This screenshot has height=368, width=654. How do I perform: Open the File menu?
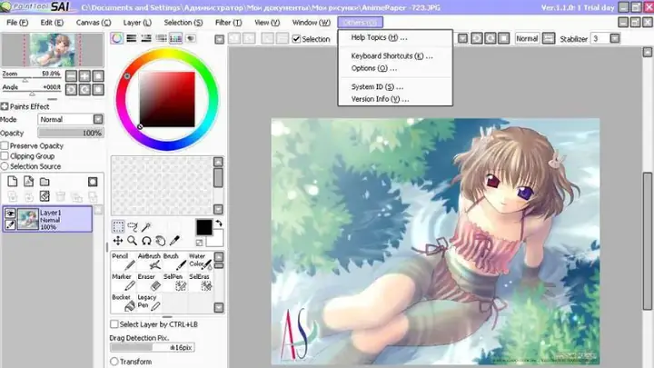point(17,23)
